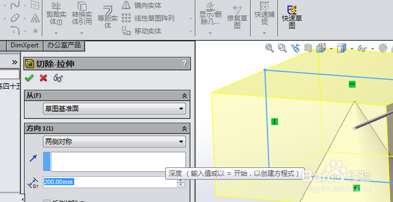
Task: Click the Edit Appearance sphere icon
Action: tap(383, 48)
